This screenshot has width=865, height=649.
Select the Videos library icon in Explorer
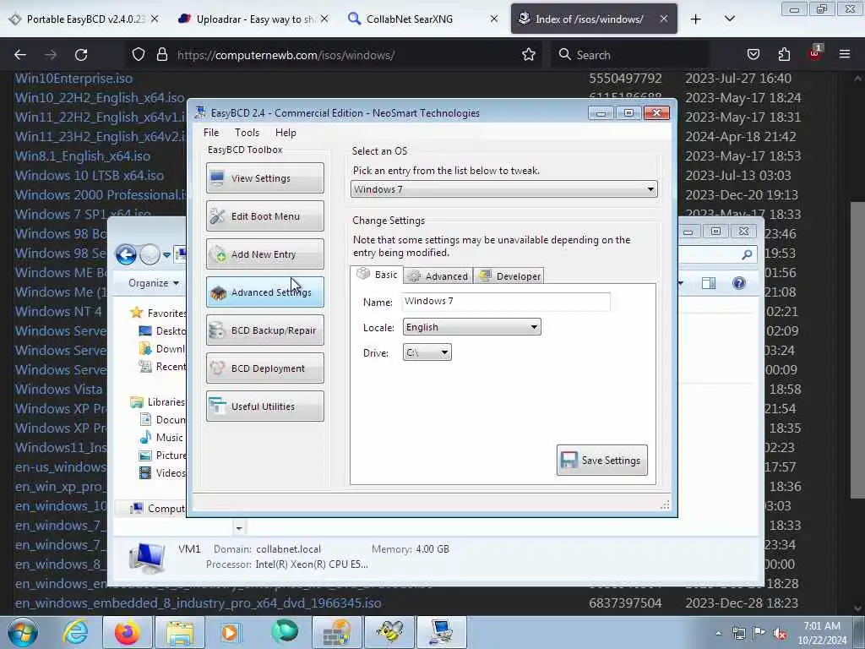click(x=145, y=473)
